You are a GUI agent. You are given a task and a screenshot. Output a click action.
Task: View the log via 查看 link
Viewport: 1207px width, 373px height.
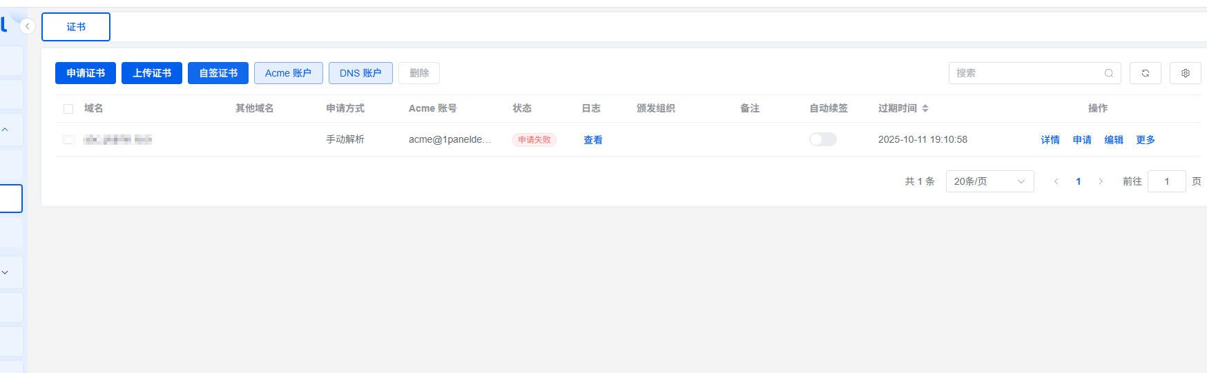click(x=592, y=140)
